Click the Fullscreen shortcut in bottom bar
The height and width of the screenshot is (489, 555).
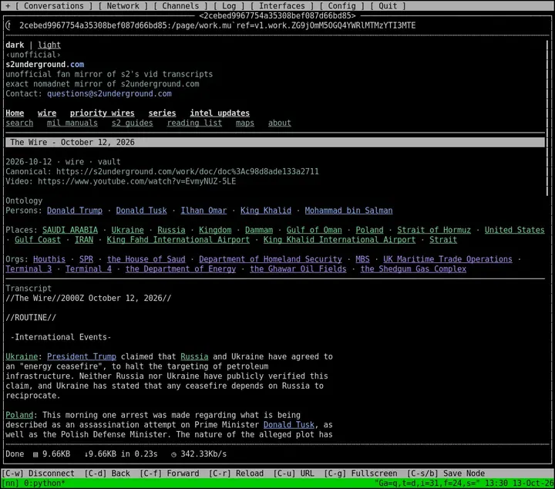pos(360,474)
